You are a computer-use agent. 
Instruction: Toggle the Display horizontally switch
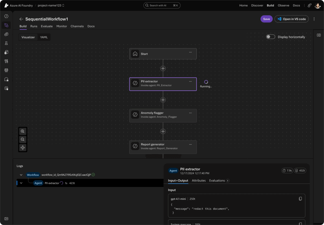point(271,37)
